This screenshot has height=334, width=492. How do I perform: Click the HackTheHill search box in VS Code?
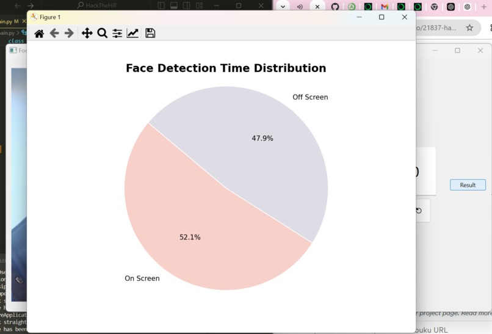[96, 5]
